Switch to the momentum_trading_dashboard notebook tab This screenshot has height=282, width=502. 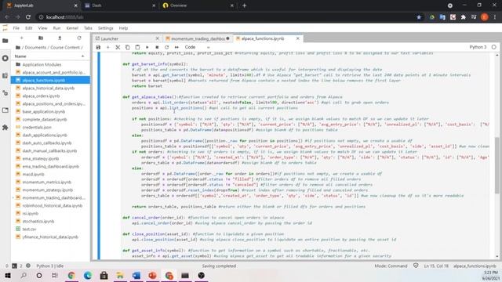198,38
